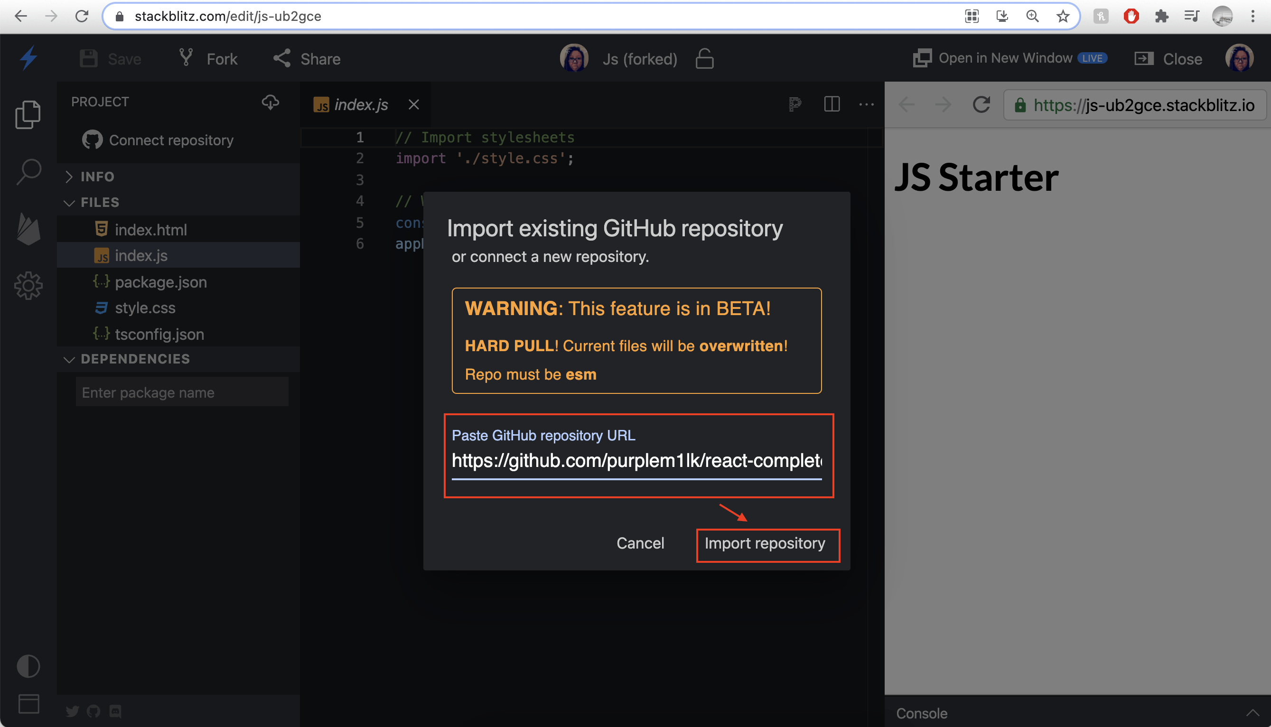Split the editor using the split-view icon
This screenshot has width=1271, height=727.
pyautogui.click(x=832, y=104)
